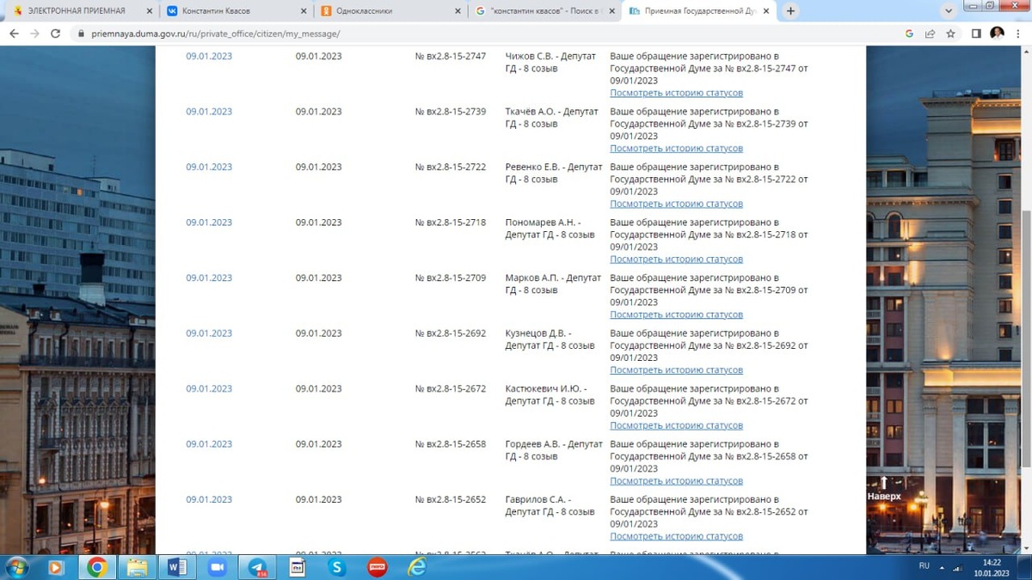1032x580 pixels.
Task: Open date link in Чижов С.В. row
Action: coord(209,56)
